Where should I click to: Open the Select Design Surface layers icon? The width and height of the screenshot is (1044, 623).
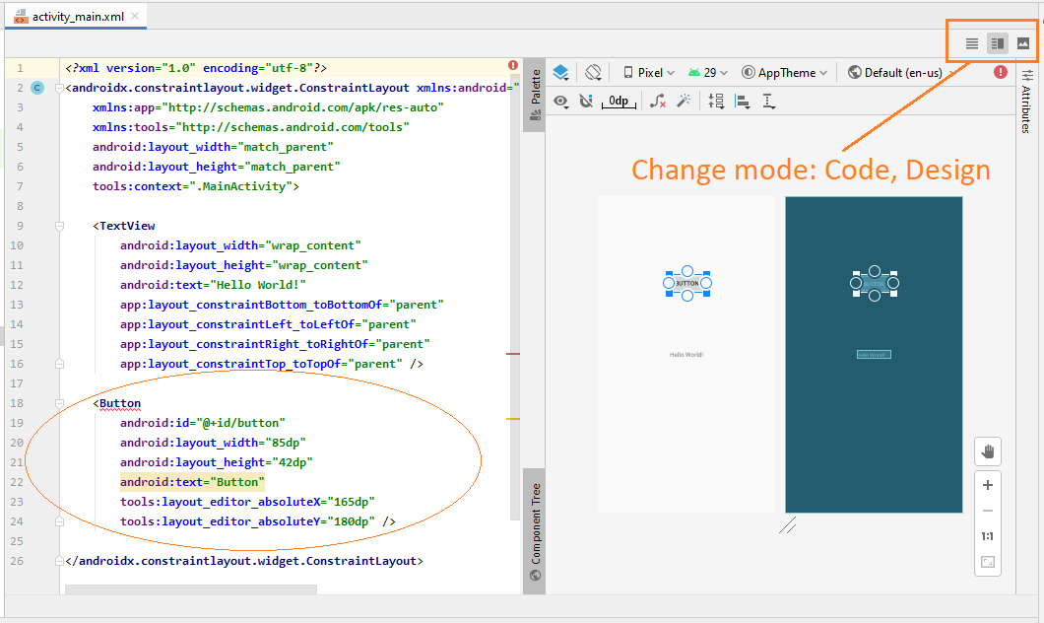tap(560, 73)
